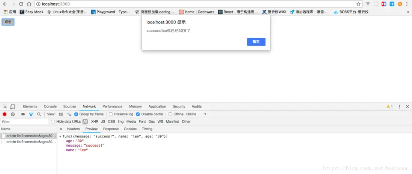This screenshot has height=174, width=412.
Task: Check the Offline checkbox
Action: [x=170, y=114]
